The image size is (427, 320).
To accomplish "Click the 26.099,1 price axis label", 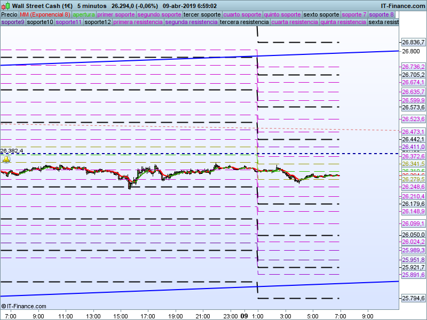I will pyautogui.click(x=413, y=223).
